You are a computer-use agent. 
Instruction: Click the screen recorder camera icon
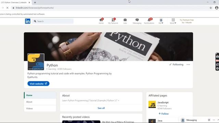click(217, 57)
